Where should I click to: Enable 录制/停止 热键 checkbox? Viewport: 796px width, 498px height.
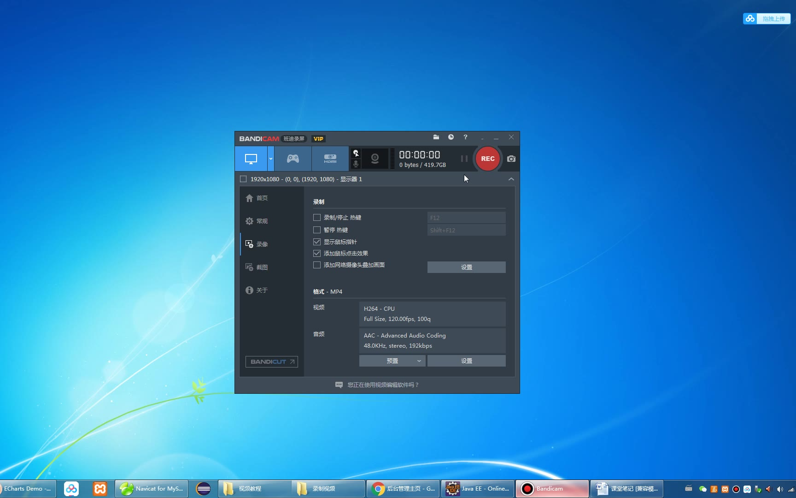(x=317, y=217)
